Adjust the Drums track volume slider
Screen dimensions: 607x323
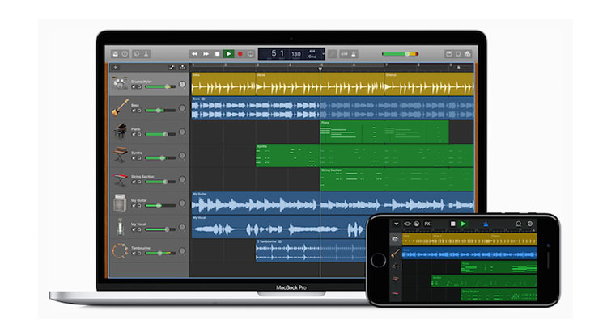pos(160,87)
